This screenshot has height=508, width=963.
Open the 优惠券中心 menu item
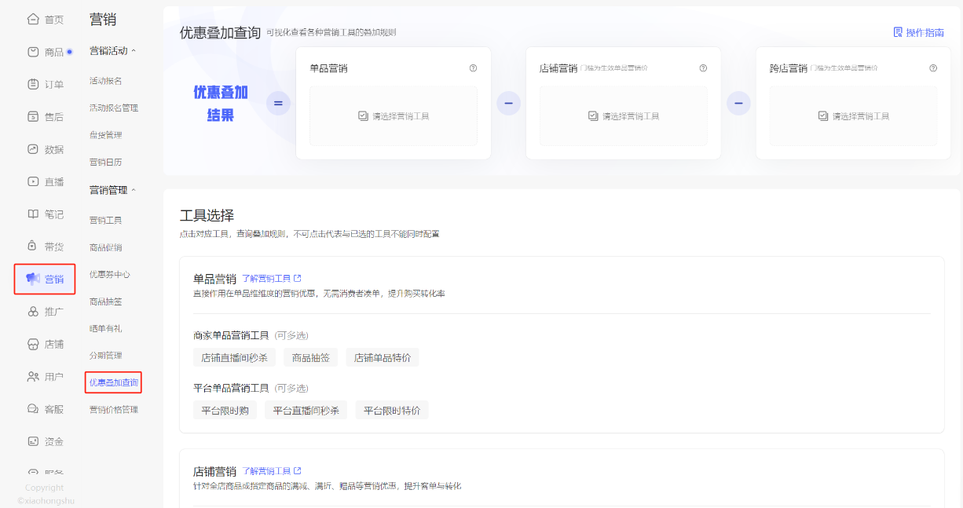110,274
